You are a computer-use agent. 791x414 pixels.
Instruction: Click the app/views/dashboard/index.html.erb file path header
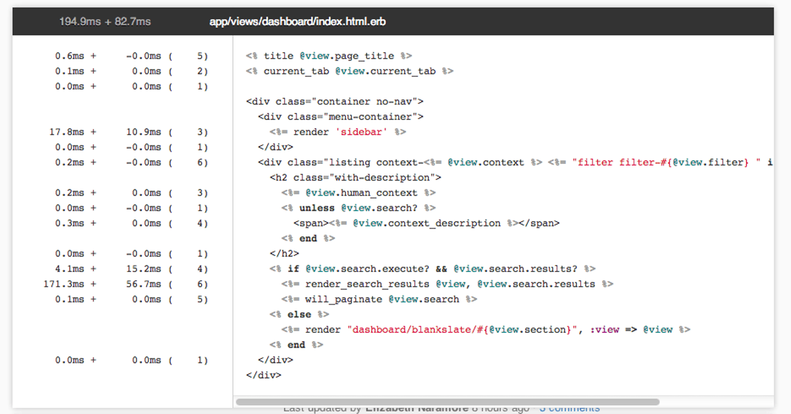tap(297, 22)
